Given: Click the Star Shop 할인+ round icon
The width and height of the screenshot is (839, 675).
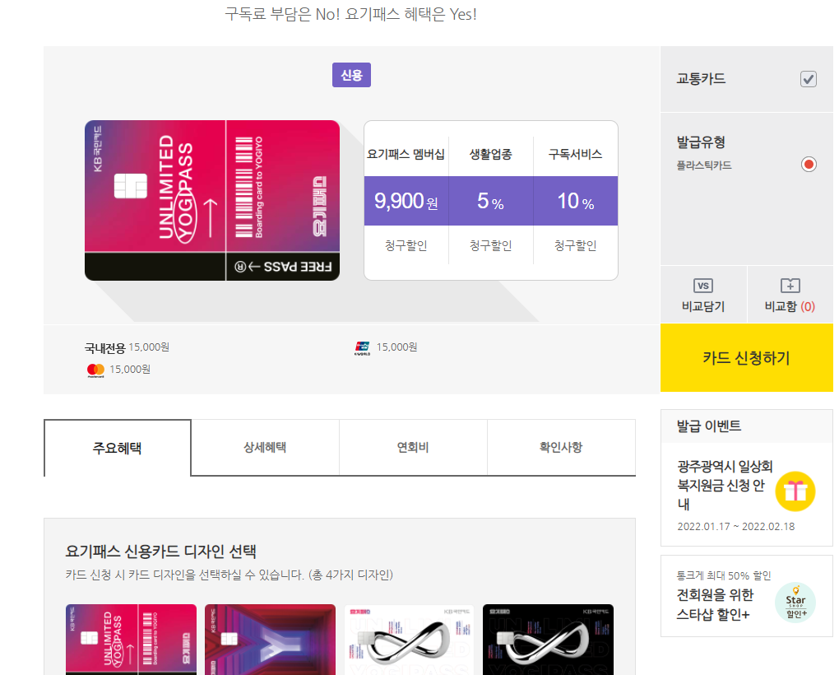Looking at the screenshot, I should click(x=795, y=603).
